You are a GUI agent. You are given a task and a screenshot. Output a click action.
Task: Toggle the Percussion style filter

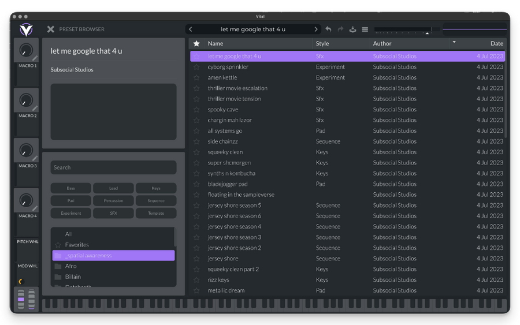(113, 201)
